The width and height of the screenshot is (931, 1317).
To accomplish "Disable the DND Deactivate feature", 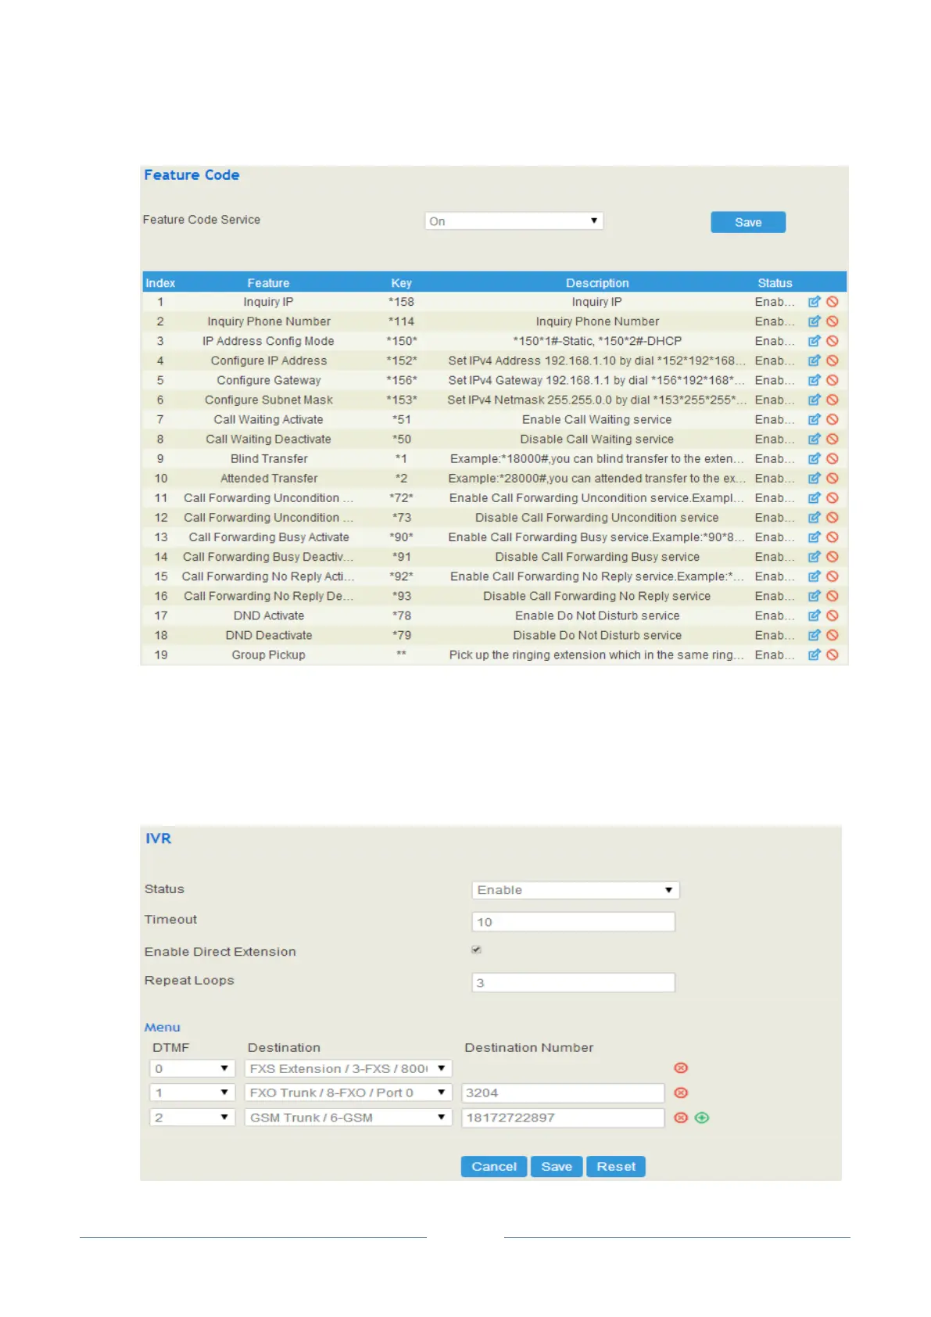I will coord(833,635).
